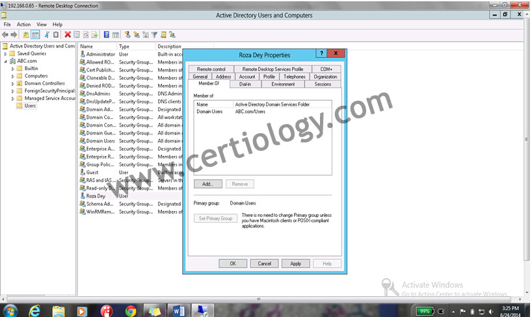Open the Action menu

coord(23,25)
